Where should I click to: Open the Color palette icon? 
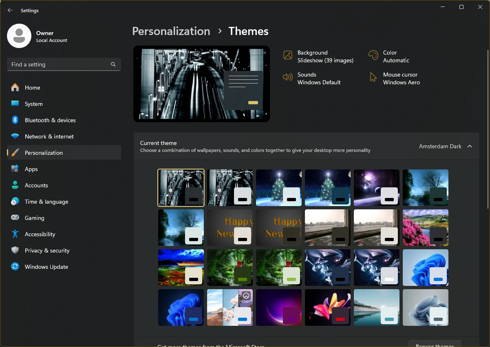coord(373,55)
